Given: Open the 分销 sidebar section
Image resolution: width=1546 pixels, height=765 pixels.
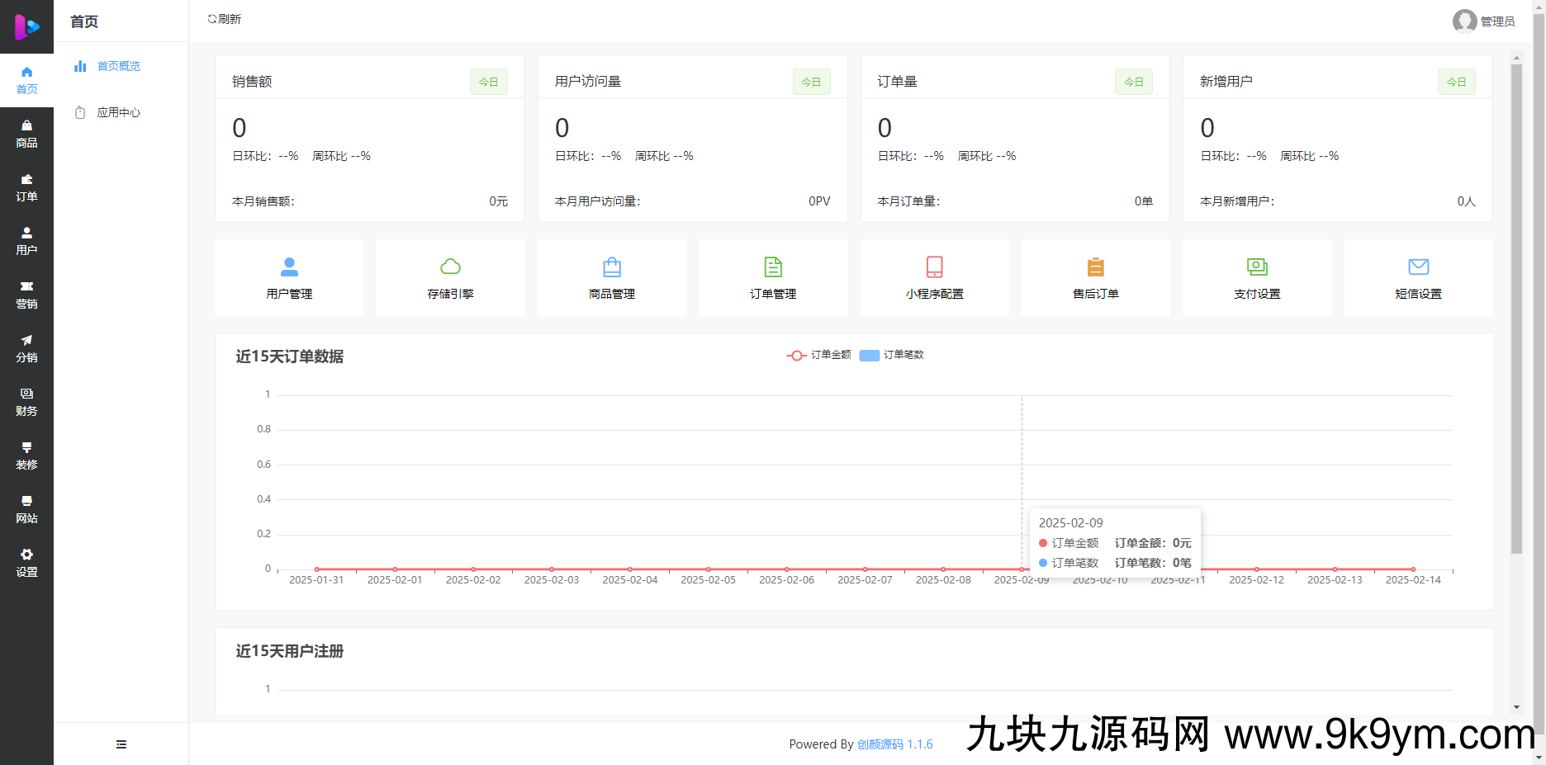Looking at the screenshot, I should click(x=27, y=348).
